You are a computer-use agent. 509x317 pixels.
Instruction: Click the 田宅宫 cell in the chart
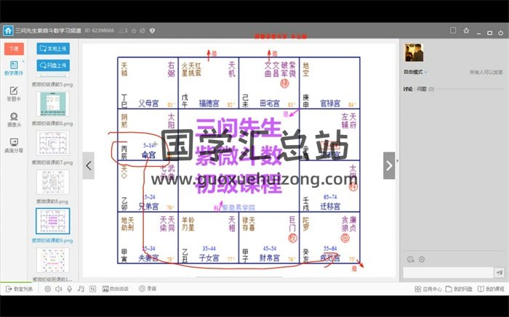(269, 83)
